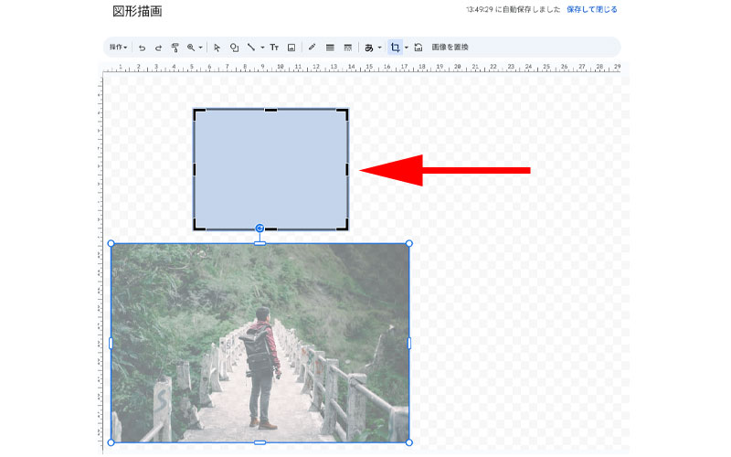Select the paint format tool

175,48
